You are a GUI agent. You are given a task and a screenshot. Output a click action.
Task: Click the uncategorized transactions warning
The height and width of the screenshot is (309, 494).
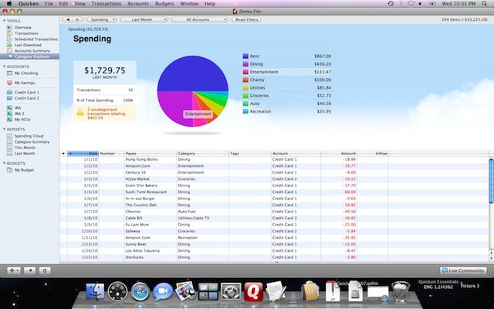(x=105, y=114)
